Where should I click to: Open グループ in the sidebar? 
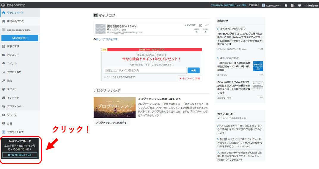[x=20, y=115]
